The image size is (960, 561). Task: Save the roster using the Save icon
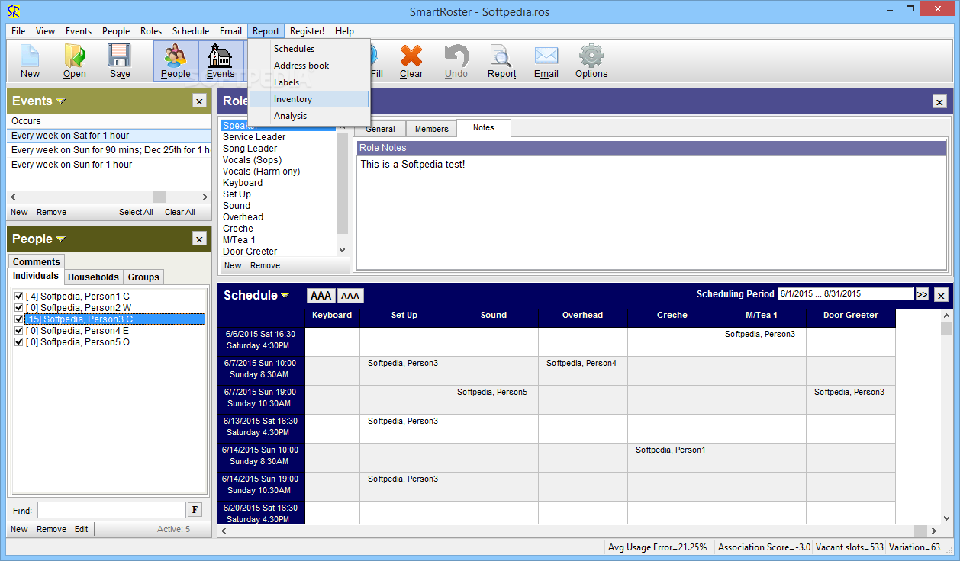pyautogui.click(x=120, y=61)
